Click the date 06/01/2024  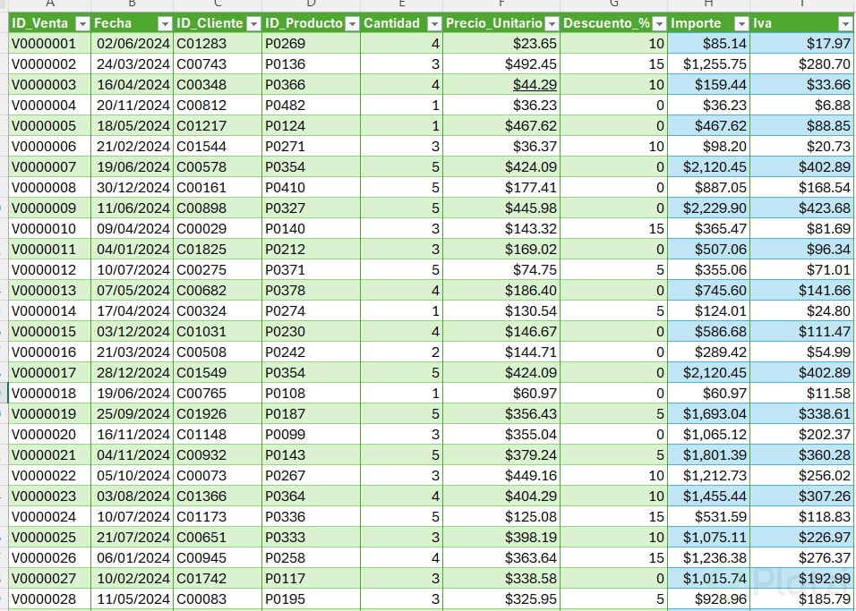(133, 558)
